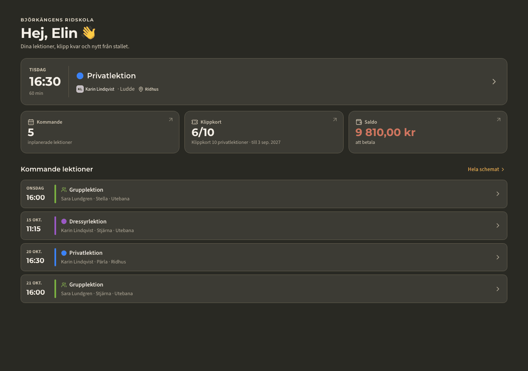Click the blue dot on the 20 okt. Privatlektion row

(64, 253)
